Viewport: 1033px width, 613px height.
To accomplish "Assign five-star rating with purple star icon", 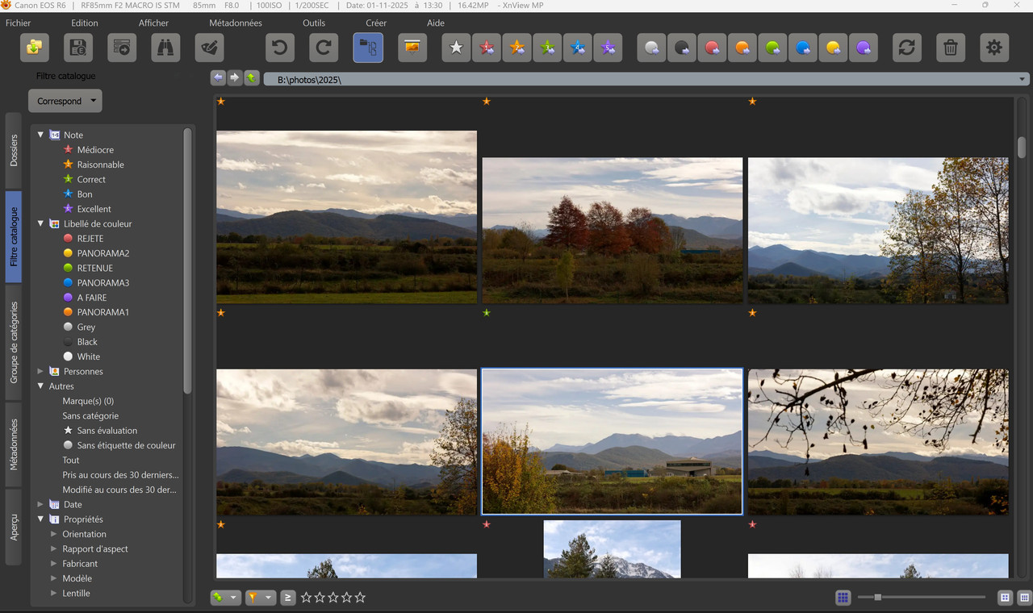I will [609, 48].
